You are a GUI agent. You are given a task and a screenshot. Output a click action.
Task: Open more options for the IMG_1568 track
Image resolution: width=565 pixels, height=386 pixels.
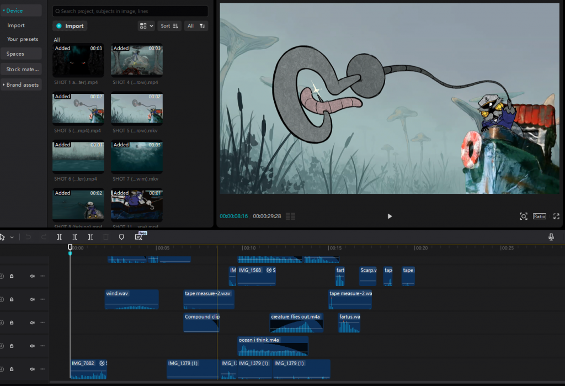[42, 276]
